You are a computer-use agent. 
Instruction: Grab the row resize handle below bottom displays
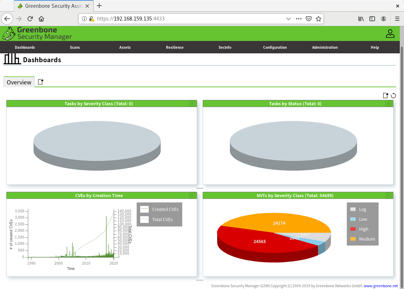[x=200, y=280]
